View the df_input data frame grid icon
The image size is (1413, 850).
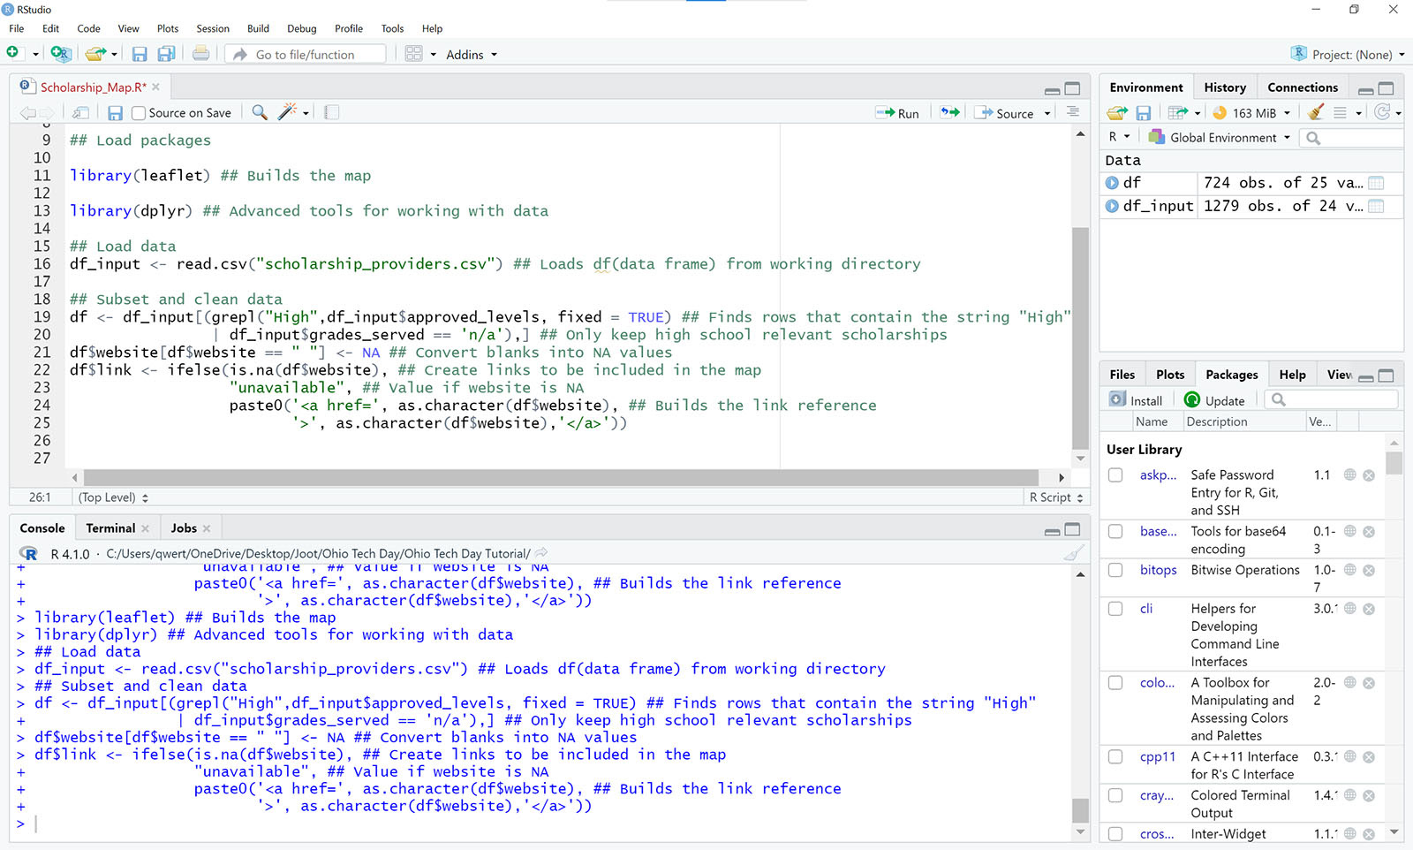1376,206
